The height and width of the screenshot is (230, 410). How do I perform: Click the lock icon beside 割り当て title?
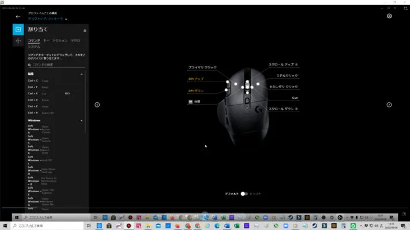(x=85, y=30)
